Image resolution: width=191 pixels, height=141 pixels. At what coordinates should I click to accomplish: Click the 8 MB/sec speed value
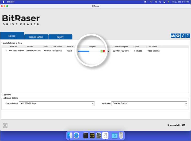pyautogui.click(x=138, y=51)
